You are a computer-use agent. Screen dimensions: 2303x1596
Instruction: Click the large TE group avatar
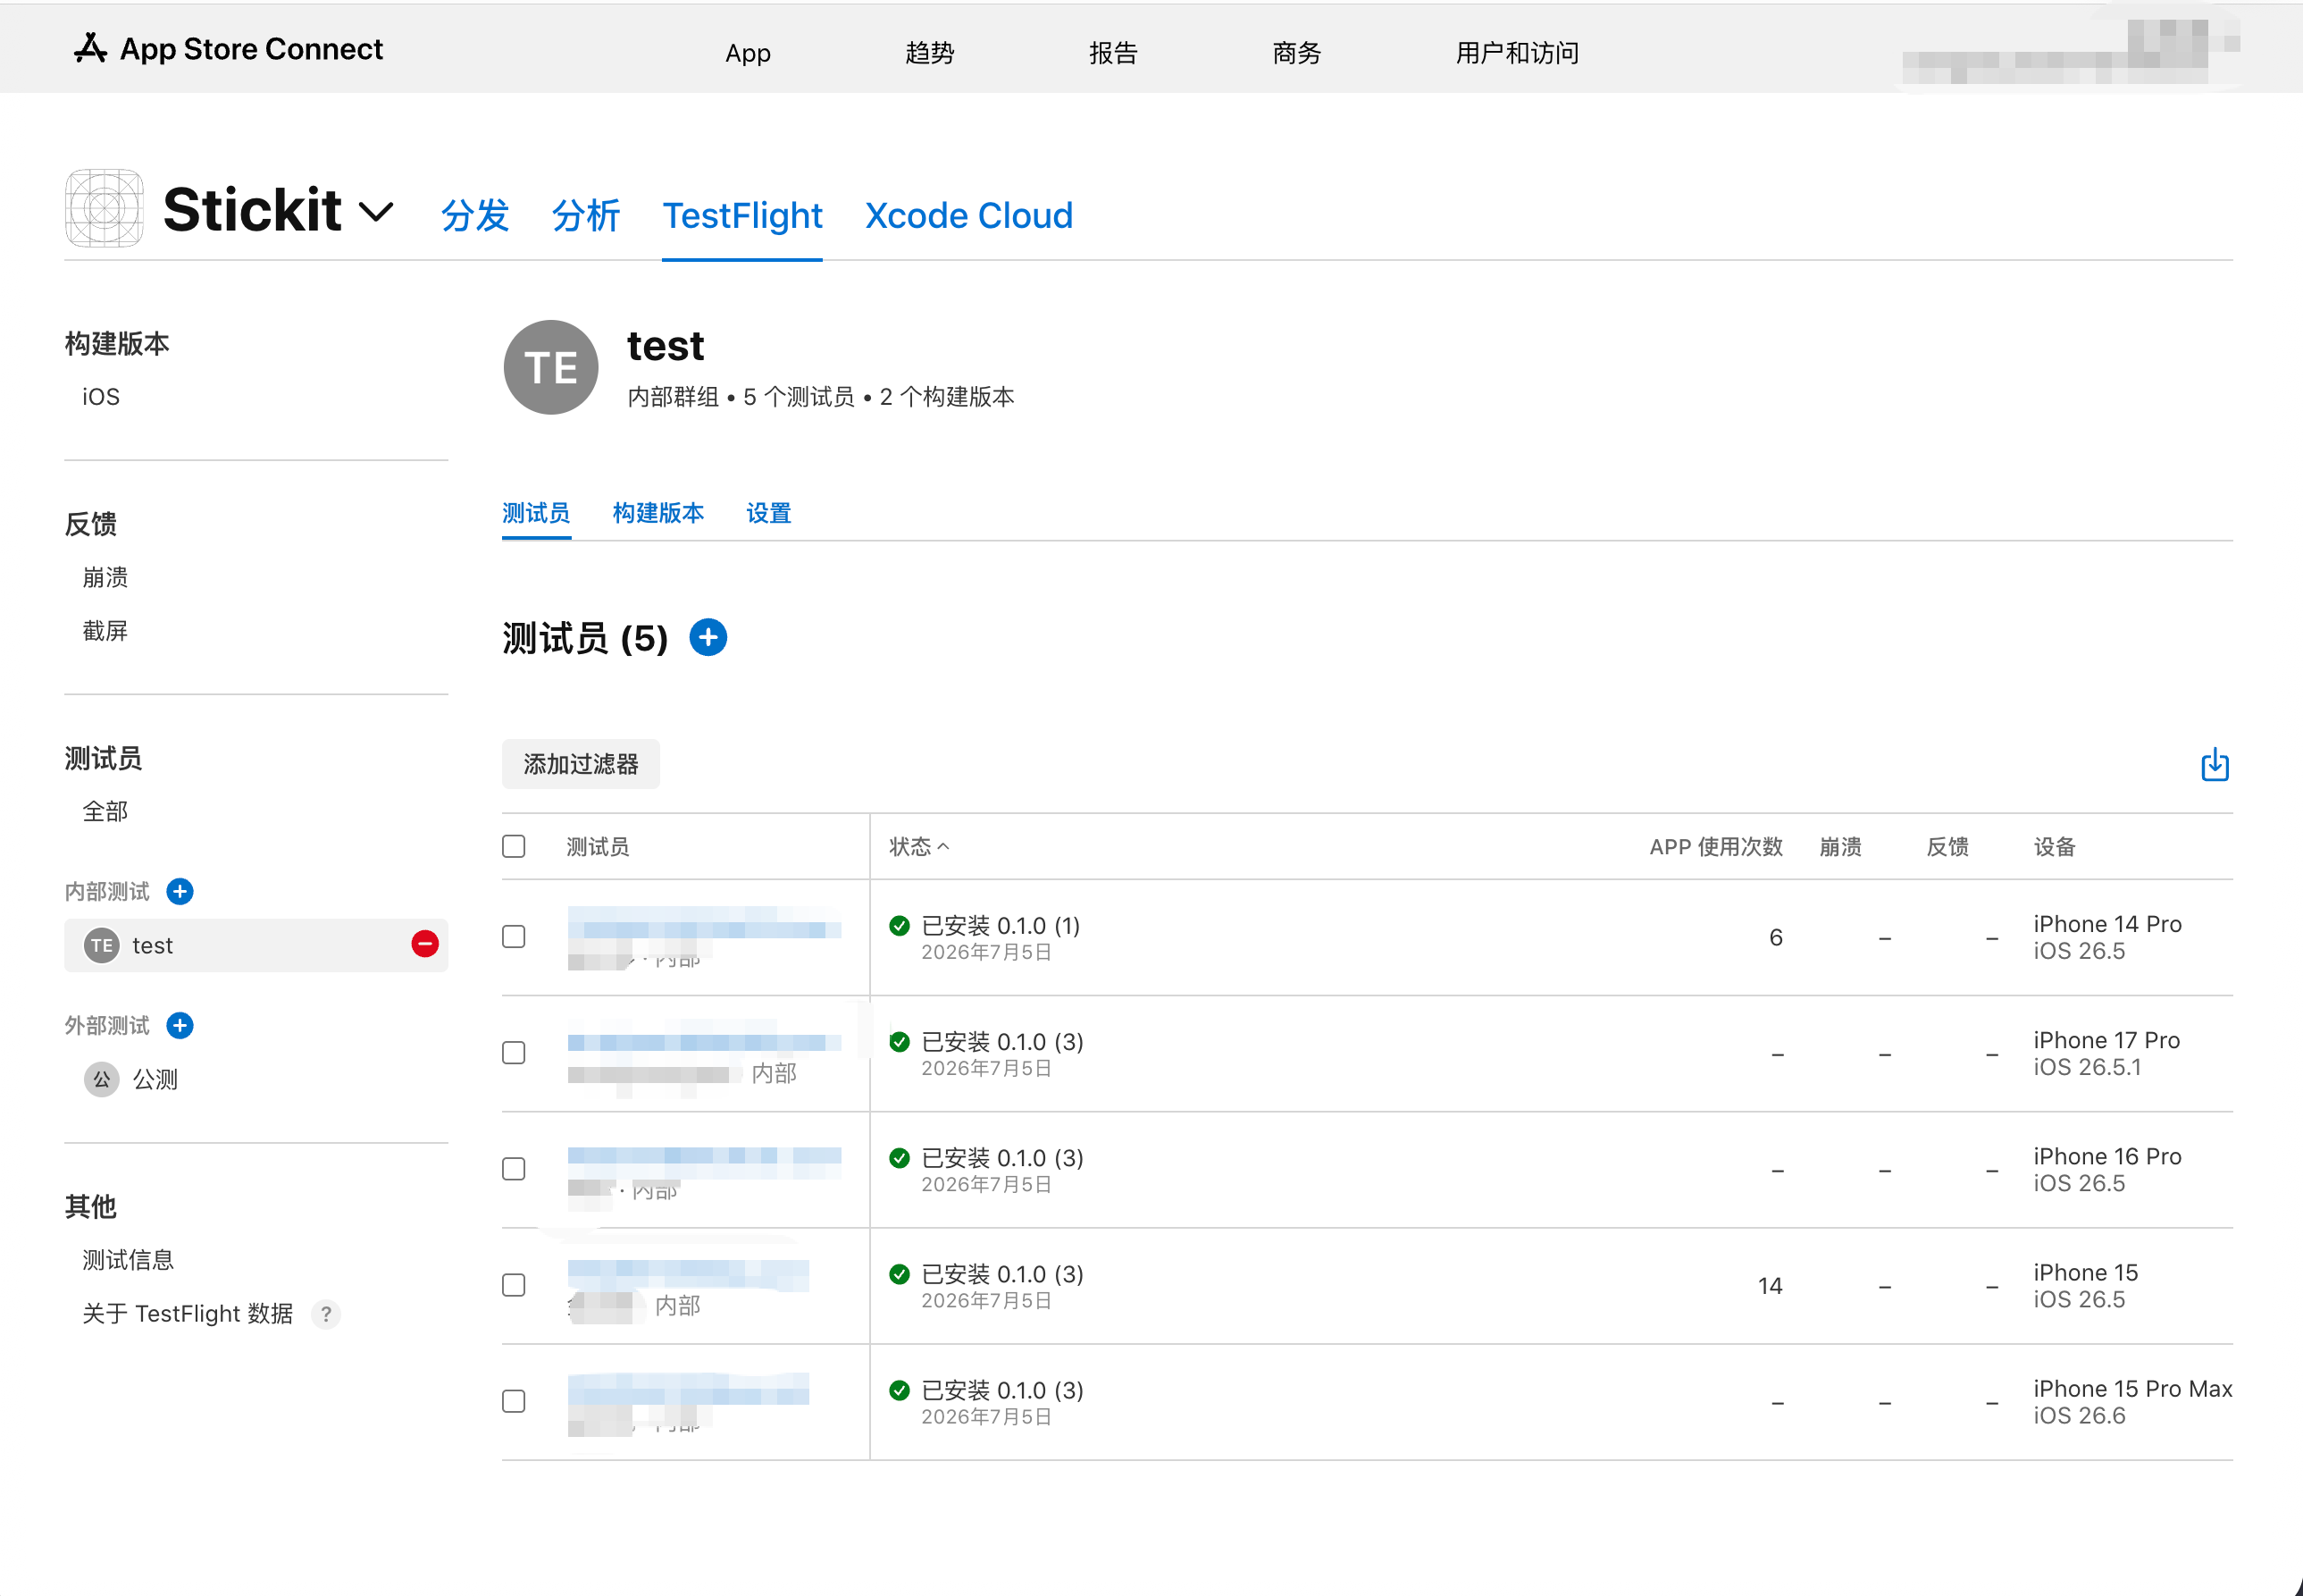551,368
